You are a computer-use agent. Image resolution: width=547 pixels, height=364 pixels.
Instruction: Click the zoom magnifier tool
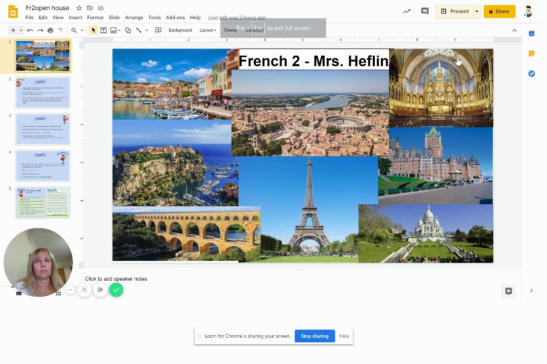[74, 30]
